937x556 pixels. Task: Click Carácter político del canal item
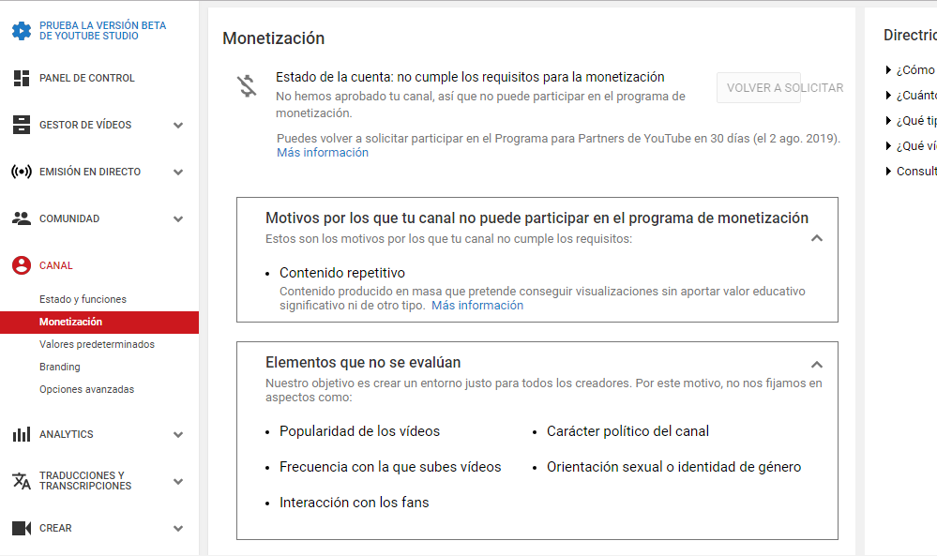pyautogui.click(x=628, y=431)
